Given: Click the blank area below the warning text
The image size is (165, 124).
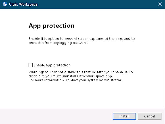Looking at the screenshot, I should (x=82, y=95).
